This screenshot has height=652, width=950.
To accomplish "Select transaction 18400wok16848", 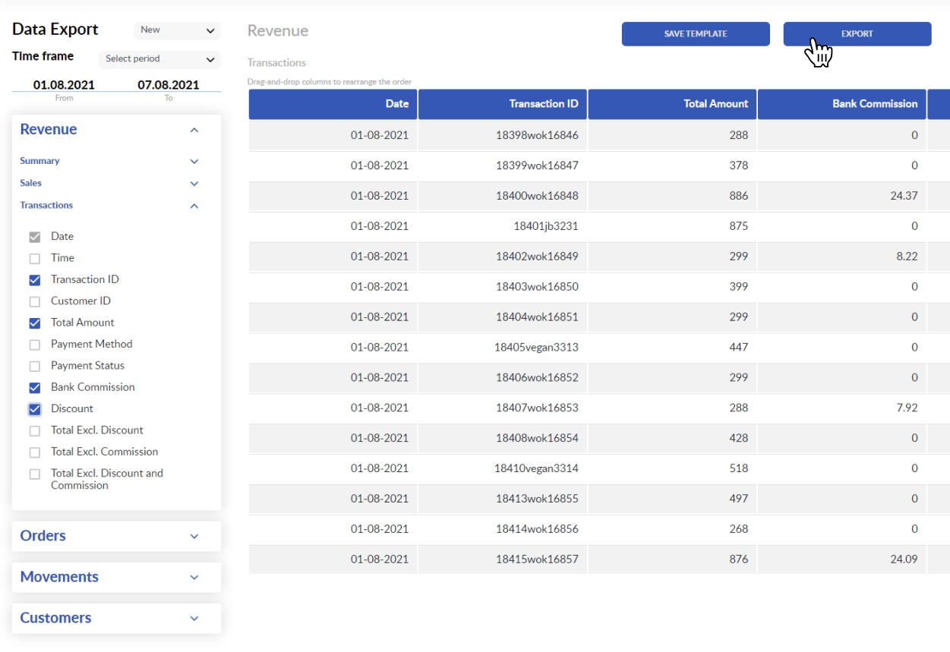I will point(537,196).
